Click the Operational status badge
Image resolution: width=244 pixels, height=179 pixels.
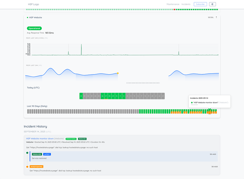coord(34,28)
